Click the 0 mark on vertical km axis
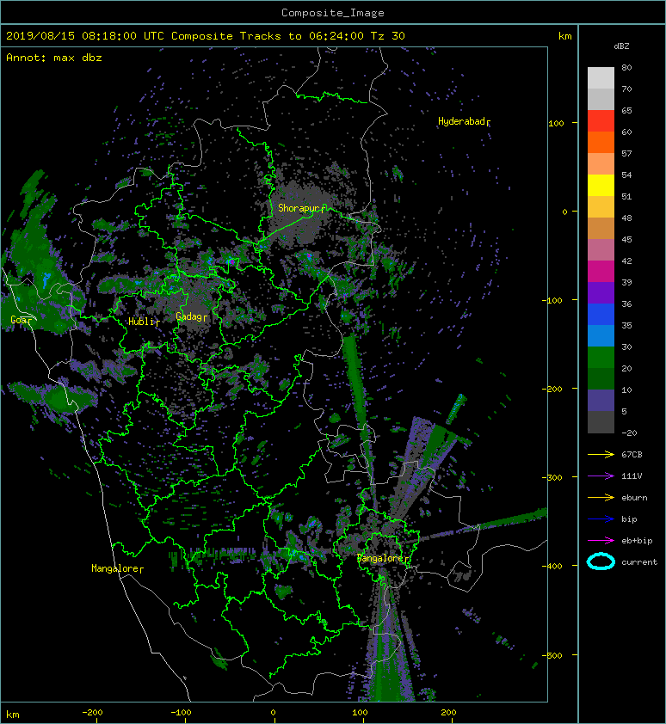 click(x=564, y=212)
